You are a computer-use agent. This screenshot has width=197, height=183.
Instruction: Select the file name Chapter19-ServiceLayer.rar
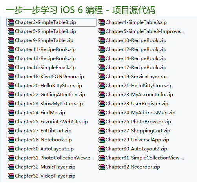[136, 77]
